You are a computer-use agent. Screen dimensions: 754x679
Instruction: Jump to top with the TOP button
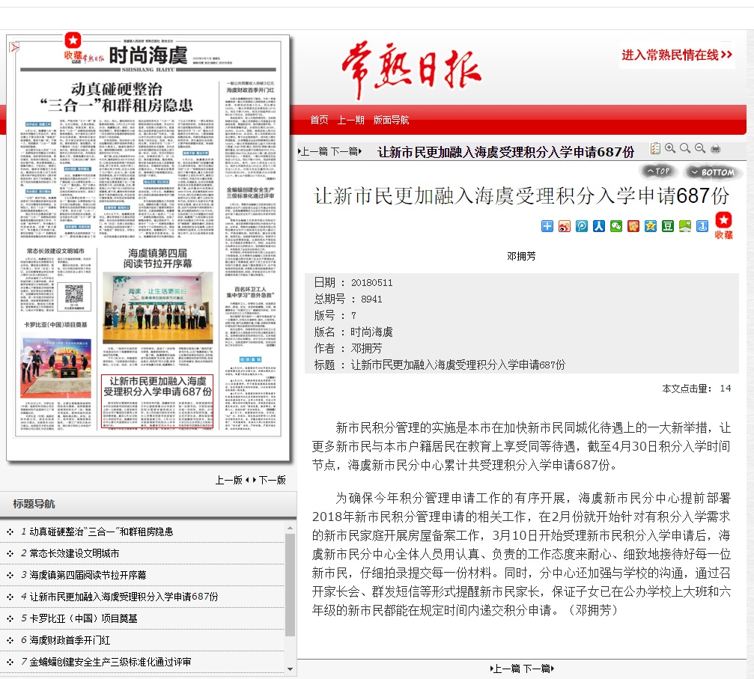(658, 171)
